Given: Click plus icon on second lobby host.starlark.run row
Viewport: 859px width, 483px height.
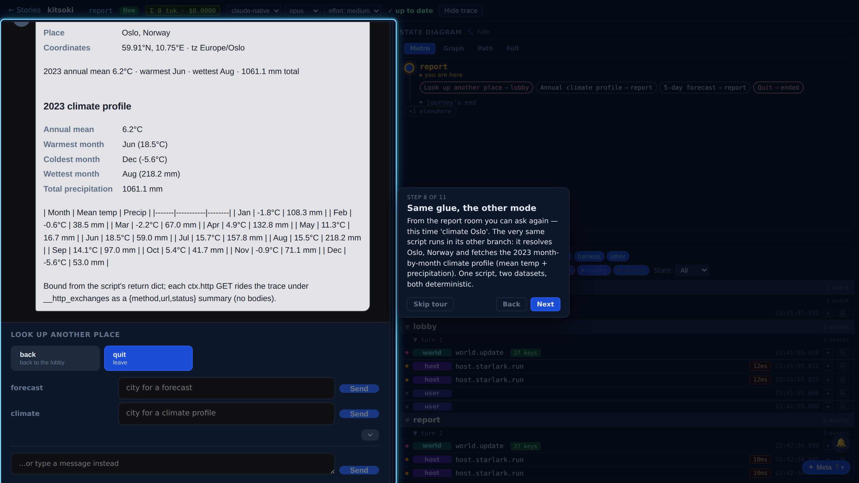Looking at the screenshot, I should (828, 380).
